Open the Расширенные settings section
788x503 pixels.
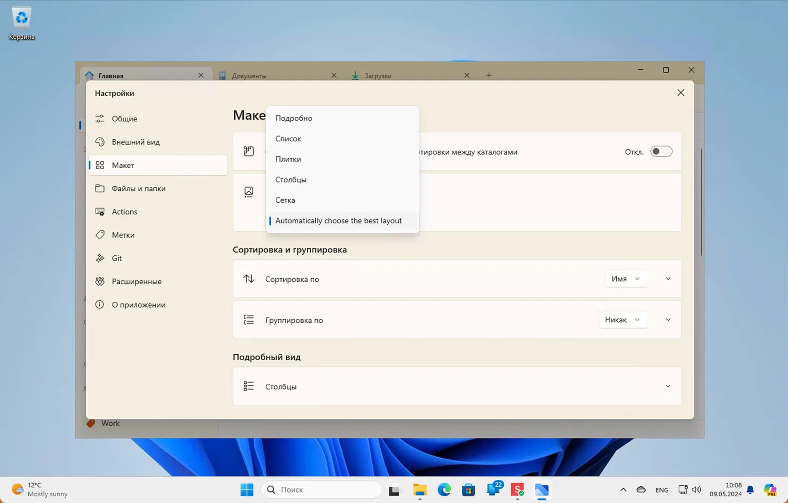tap(158, 281)
